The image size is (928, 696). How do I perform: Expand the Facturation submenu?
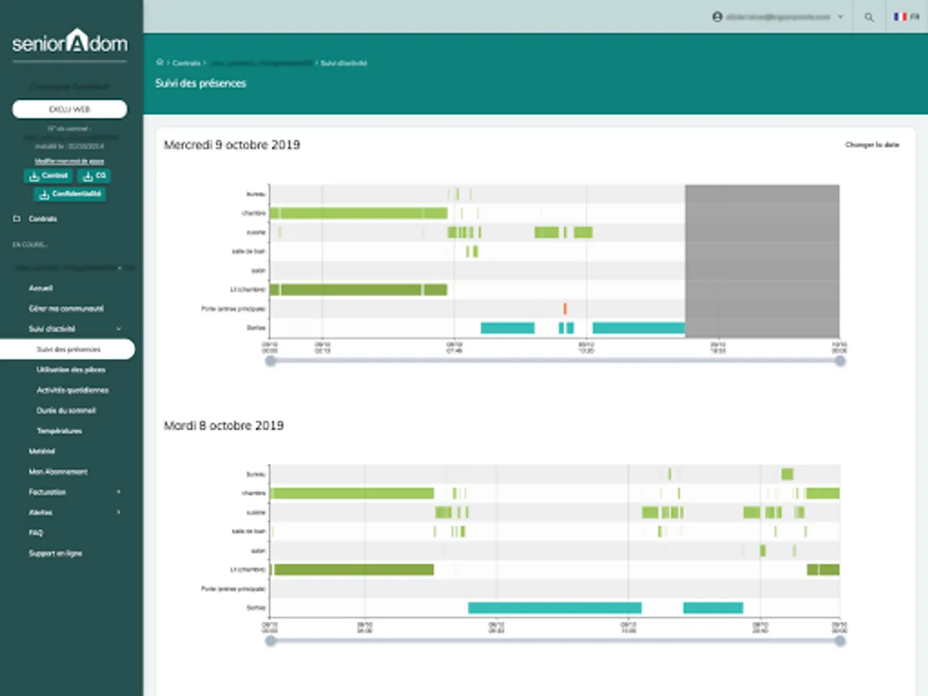pyautogui.click(x=118, y=492)
